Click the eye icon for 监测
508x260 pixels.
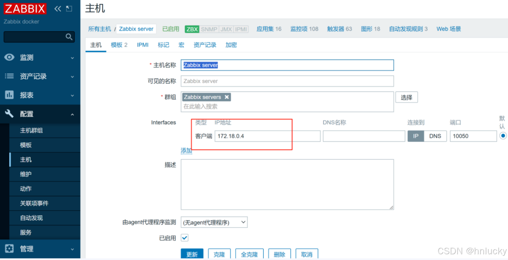9,57
